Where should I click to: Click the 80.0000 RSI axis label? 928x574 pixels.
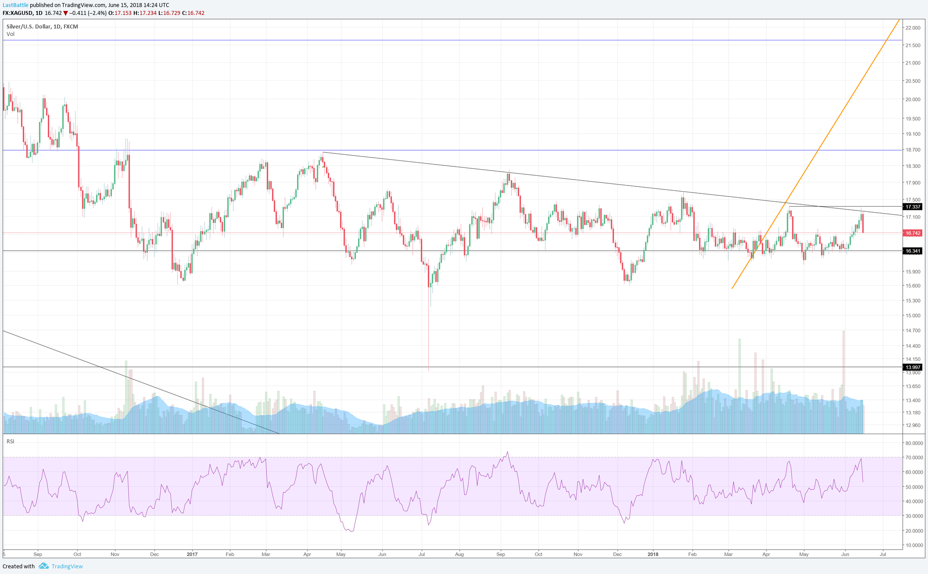click(x=914, y=443)
